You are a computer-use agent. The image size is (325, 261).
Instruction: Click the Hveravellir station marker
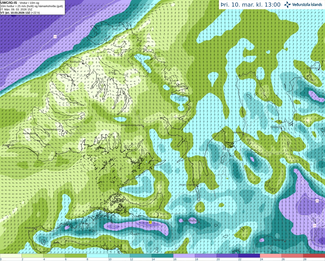click(x=285, y=241)
